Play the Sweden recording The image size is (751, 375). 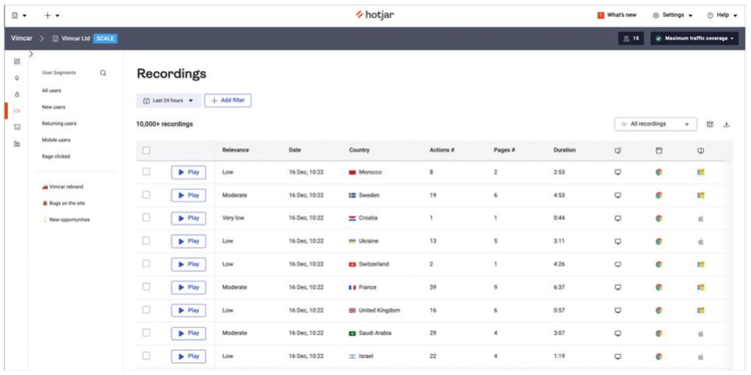coord(189,196)
